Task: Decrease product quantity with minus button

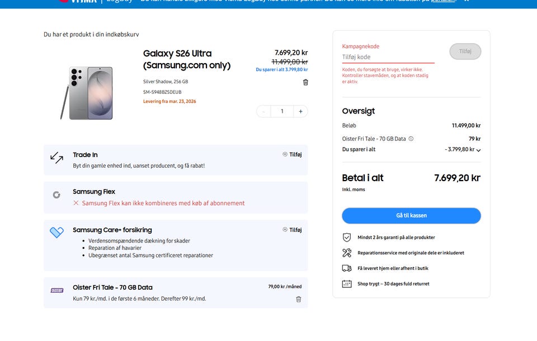Action: 263,111
